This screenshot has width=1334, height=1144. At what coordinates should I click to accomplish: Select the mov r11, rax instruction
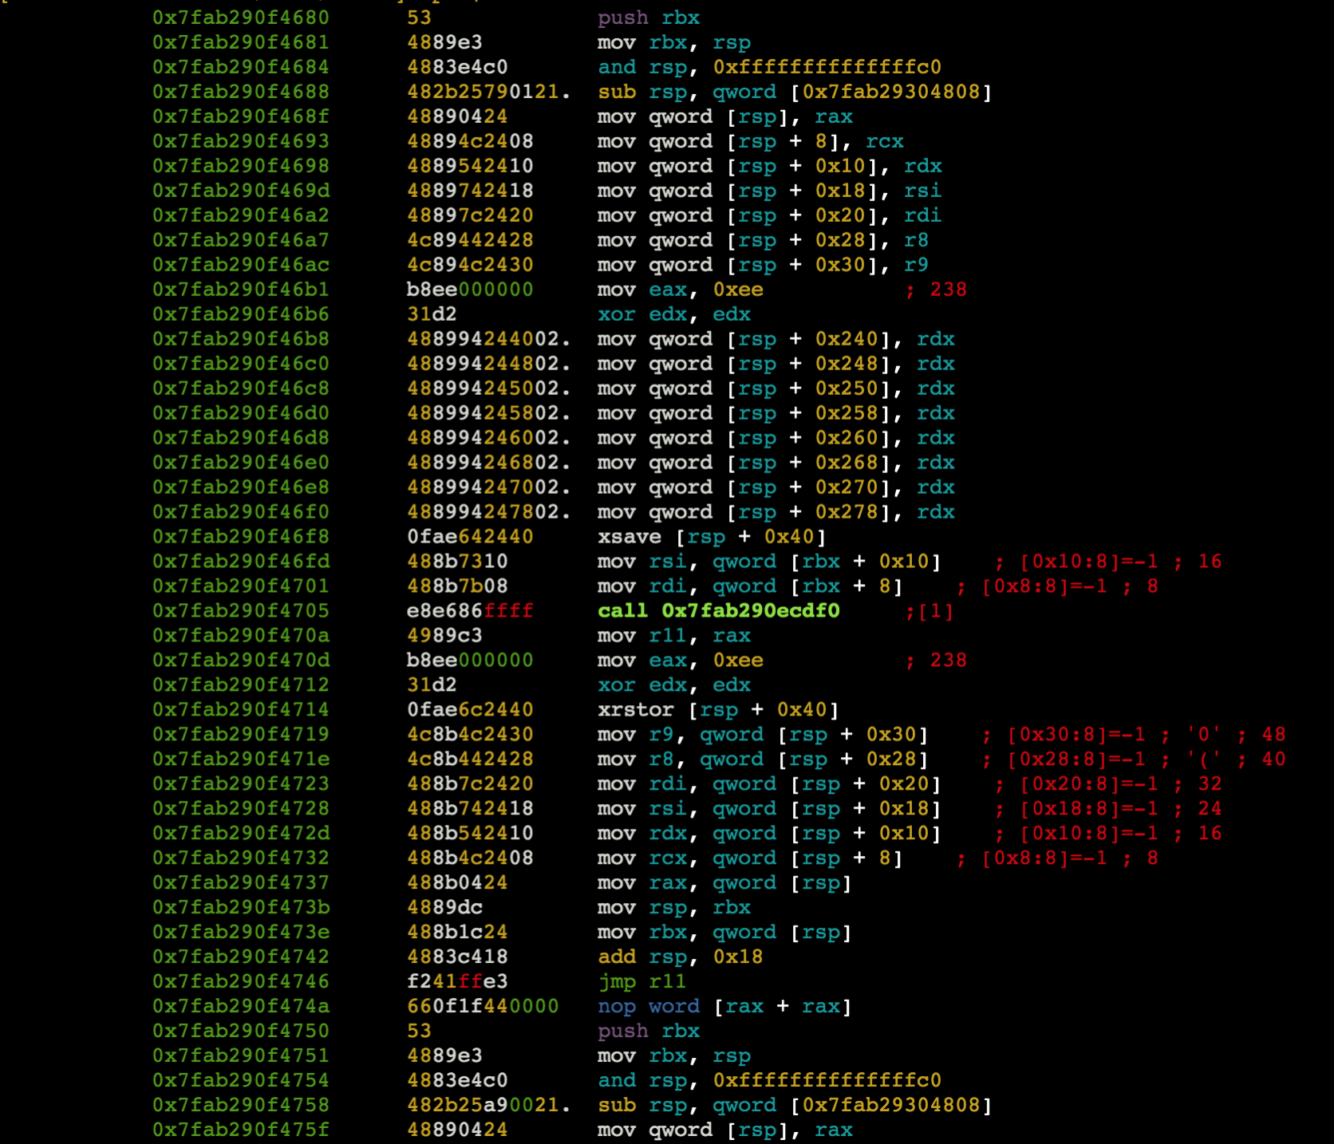(673, 636)
